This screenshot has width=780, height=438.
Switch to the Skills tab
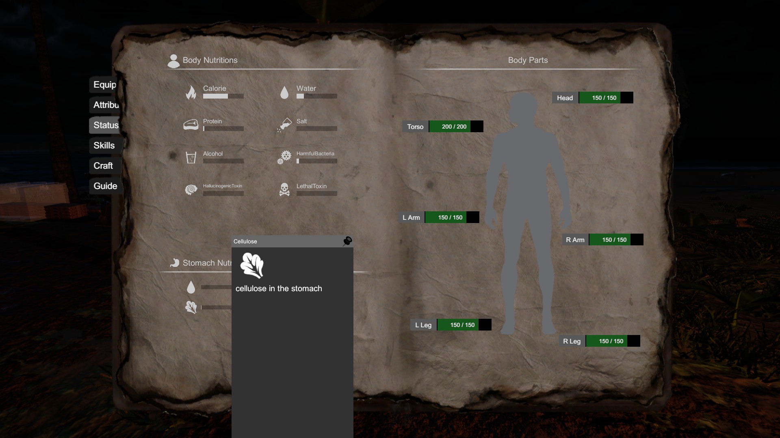104,146
